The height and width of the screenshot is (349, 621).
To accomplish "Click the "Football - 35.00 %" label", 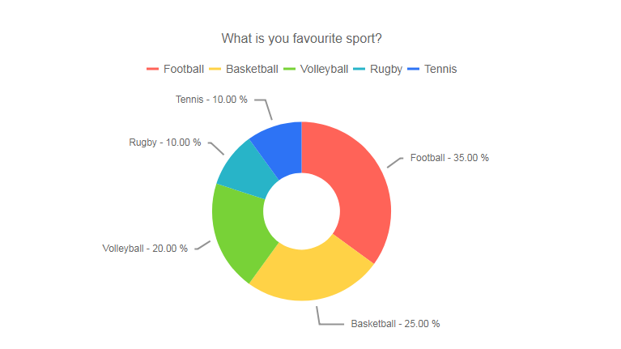I will coord(449,158).
